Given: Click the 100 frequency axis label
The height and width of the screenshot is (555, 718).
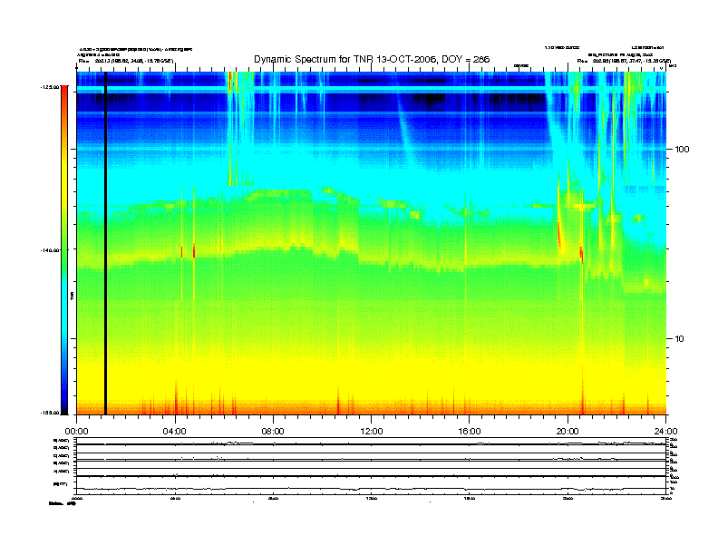Looking at the screenshot, I should pyautogui.click(x=682, y=150).
